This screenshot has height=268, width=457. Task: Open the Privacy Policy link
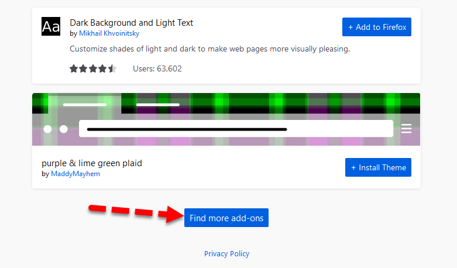[x=226, y=253]
